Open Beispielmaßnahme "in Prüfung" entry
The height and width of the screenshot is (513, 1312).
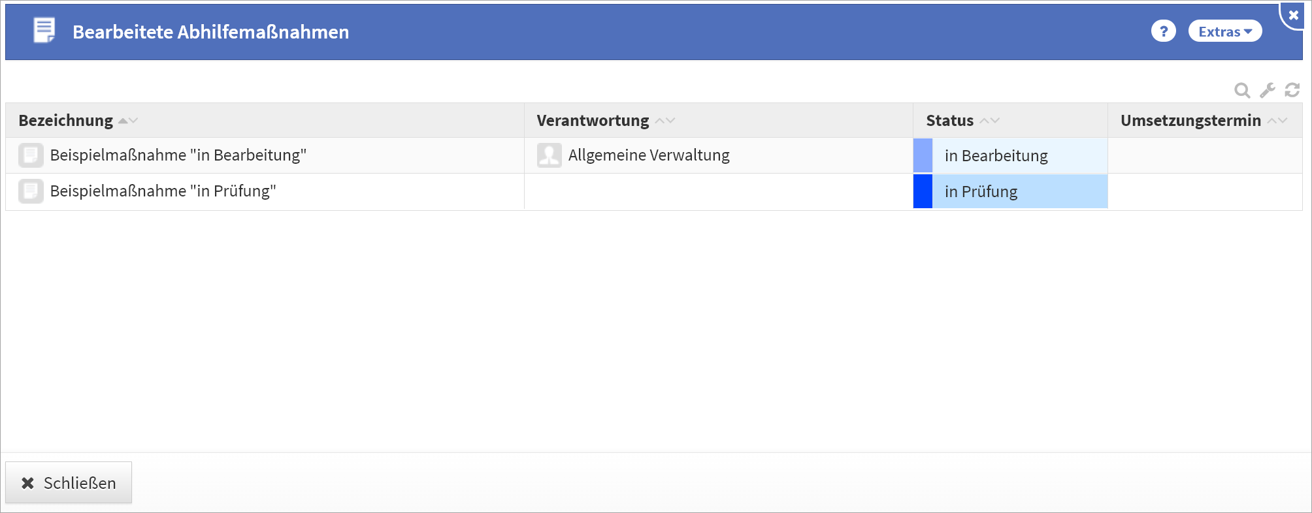[x=163, y=191]
